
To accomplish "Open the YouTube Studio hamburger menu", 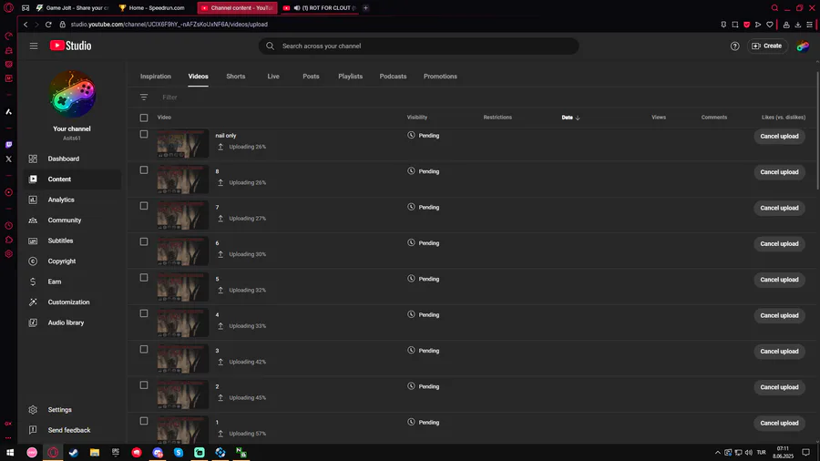I will click(x=34, y=46).
